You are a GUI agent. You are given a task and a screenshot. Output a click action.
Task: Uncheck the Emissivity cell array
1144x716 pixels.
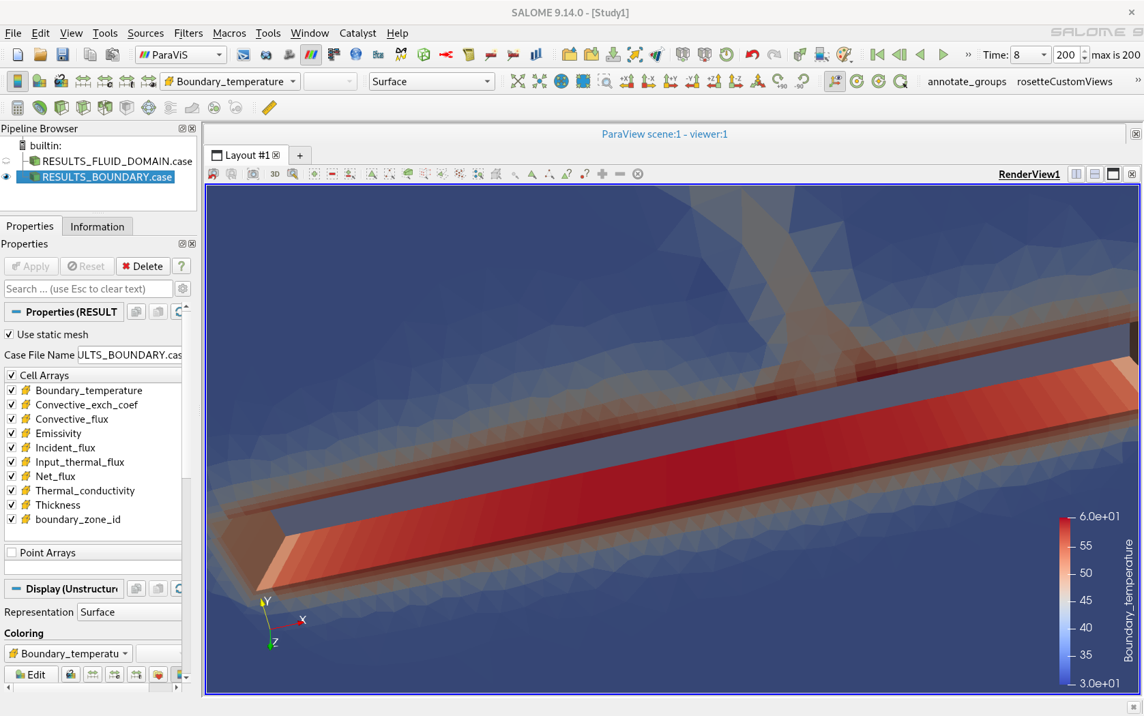(12, 434)
